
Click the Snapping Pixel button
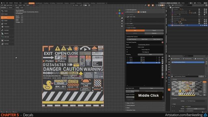coord(150,55)
